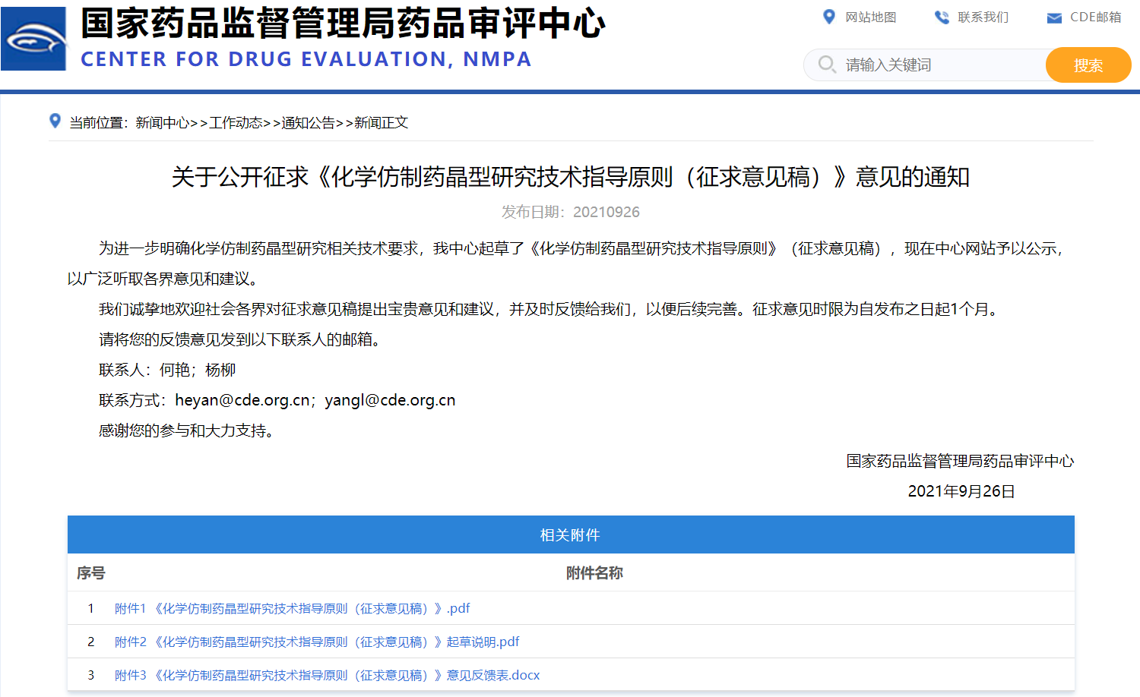Click the magnifier icon in search box

pos(827,65)
